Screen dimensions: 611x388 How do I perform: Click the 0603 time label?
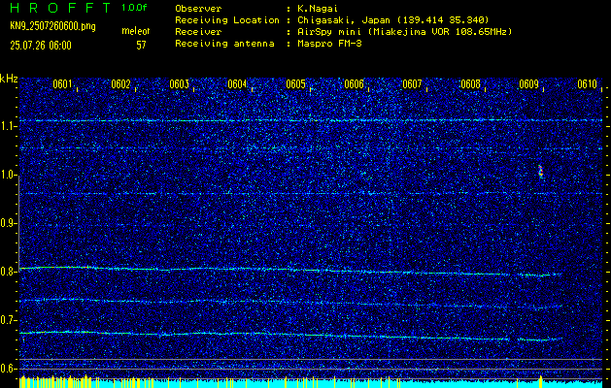coord(180,84)
